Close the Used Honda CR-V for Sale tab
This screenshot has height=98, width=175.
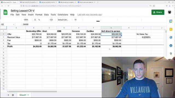pyautogui.click(x=37, y=2)
